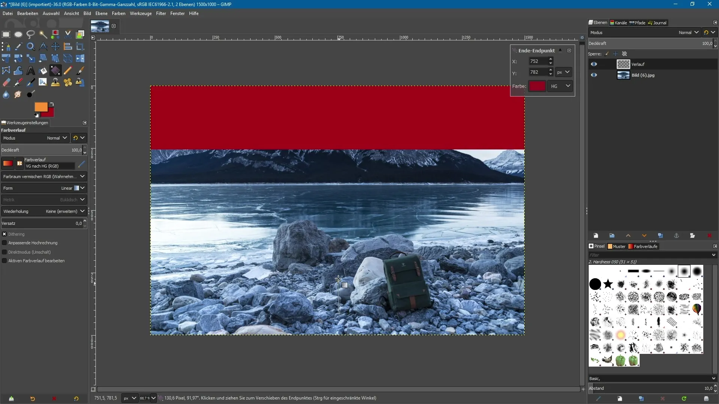Image resolution: width=719 pixels, height=404 pixels.
Task: Select the Clone stamp tool
Action: tap(55, 82)
